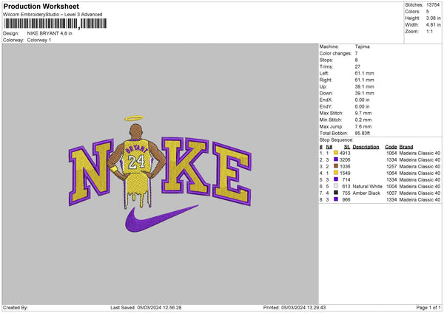The image size is (444, 313).
Task: Click the 'Production Worksheet' title
Action: tap(41, 6)
